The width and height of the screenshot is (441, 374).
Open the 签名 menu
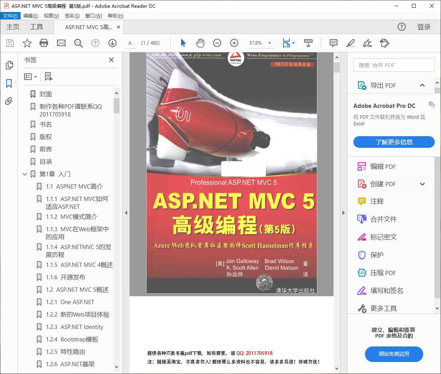[72, 16]
